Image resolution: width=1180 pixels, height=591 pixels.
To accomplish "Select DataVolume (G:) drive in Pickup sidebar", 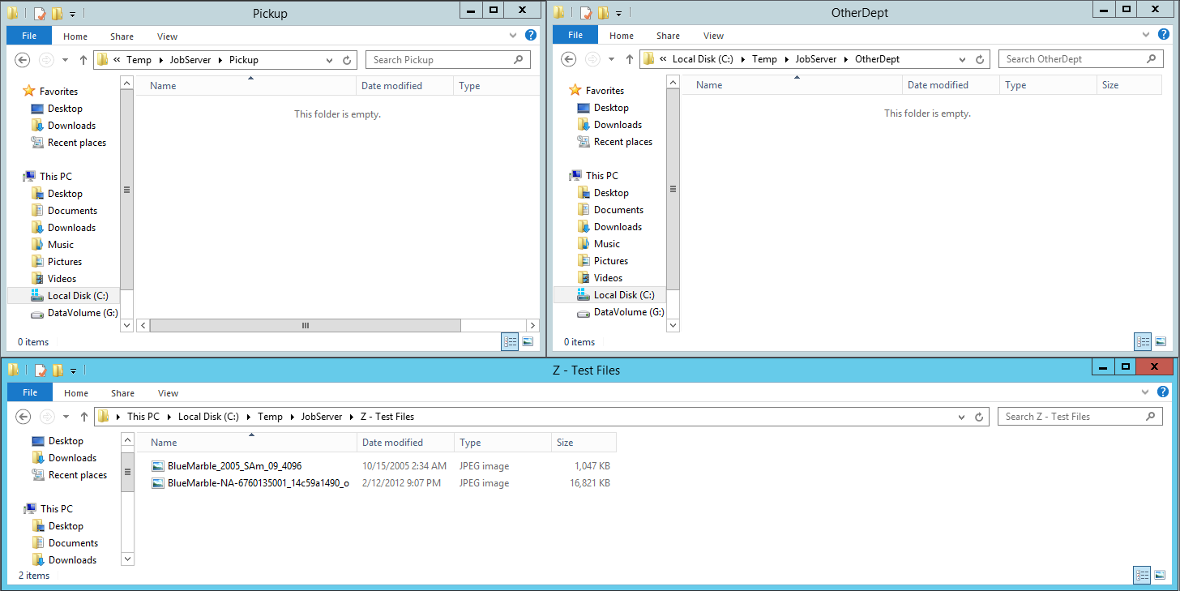I will coord(82,313).
